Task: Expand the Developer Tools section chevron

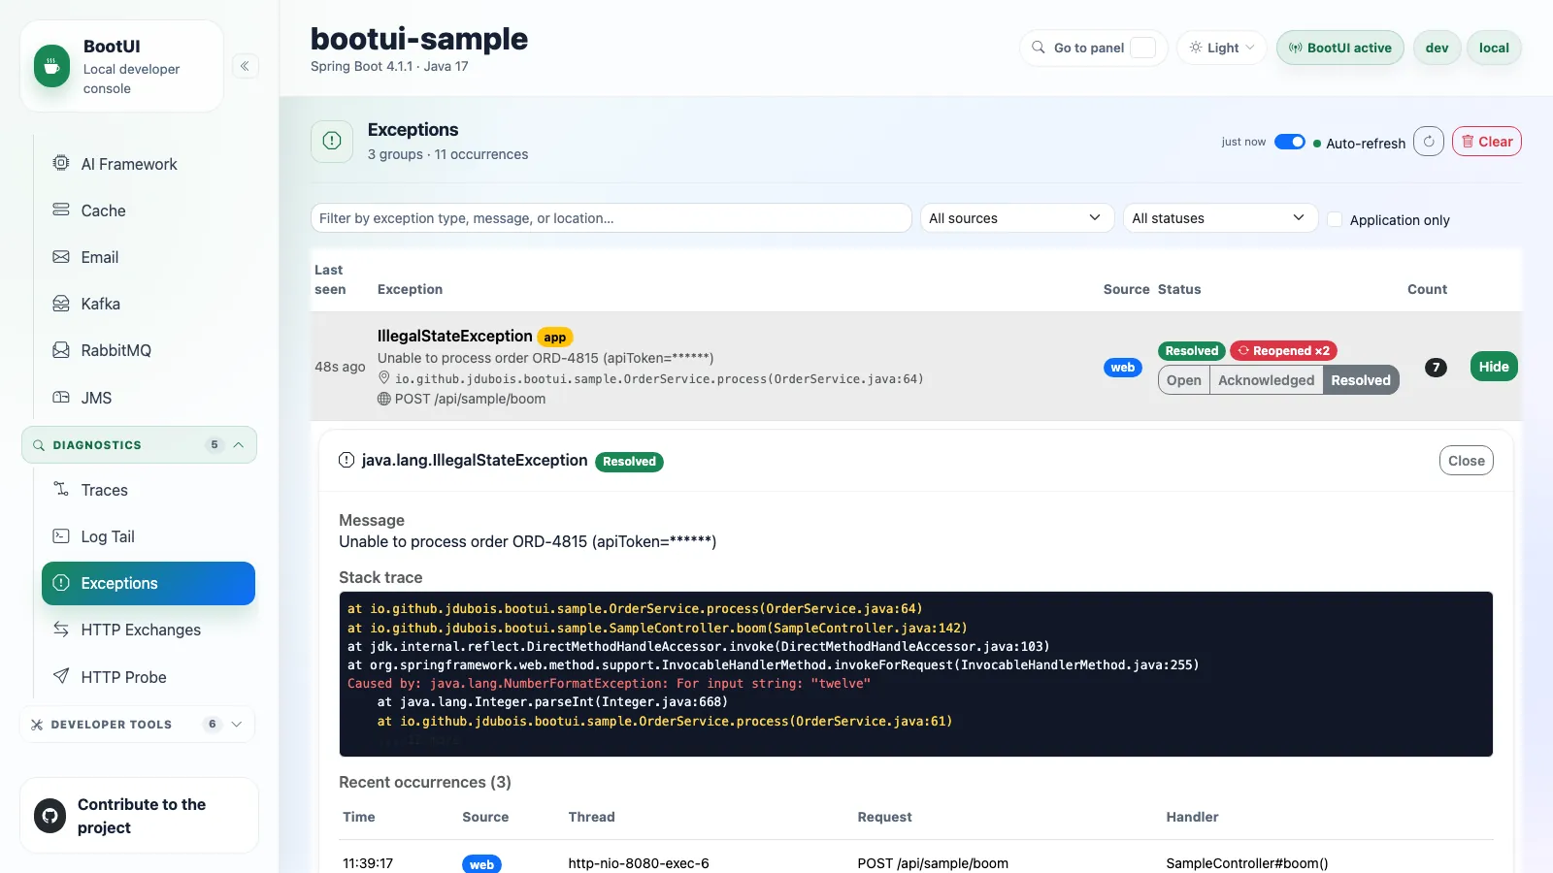Action: tap(237, 725)
